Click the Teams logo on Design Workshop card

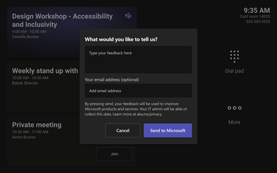tap(128, 16)
